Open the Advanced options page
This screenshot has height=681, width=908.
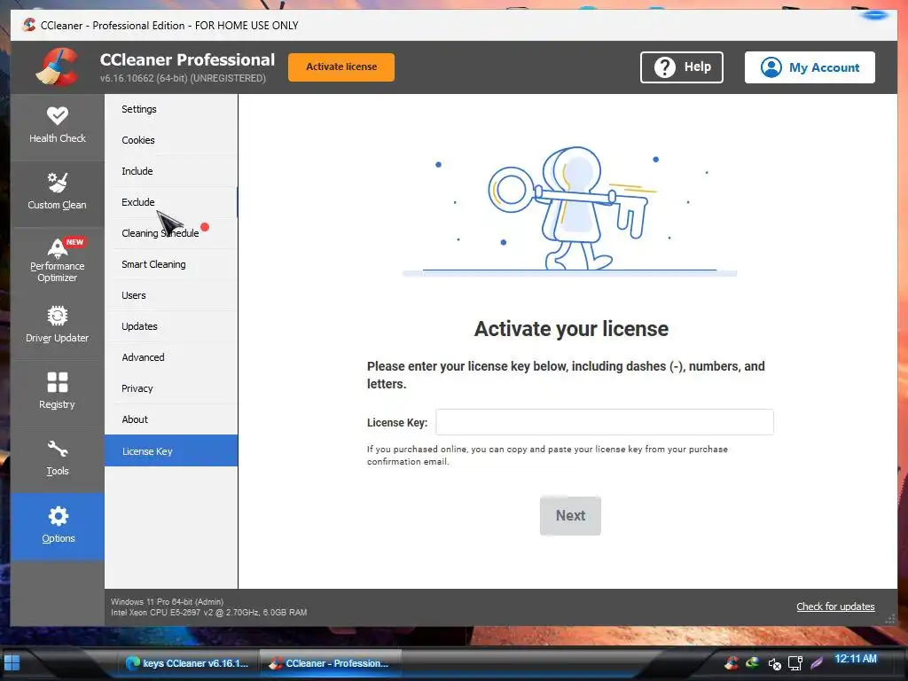click(x=171, y=357)
